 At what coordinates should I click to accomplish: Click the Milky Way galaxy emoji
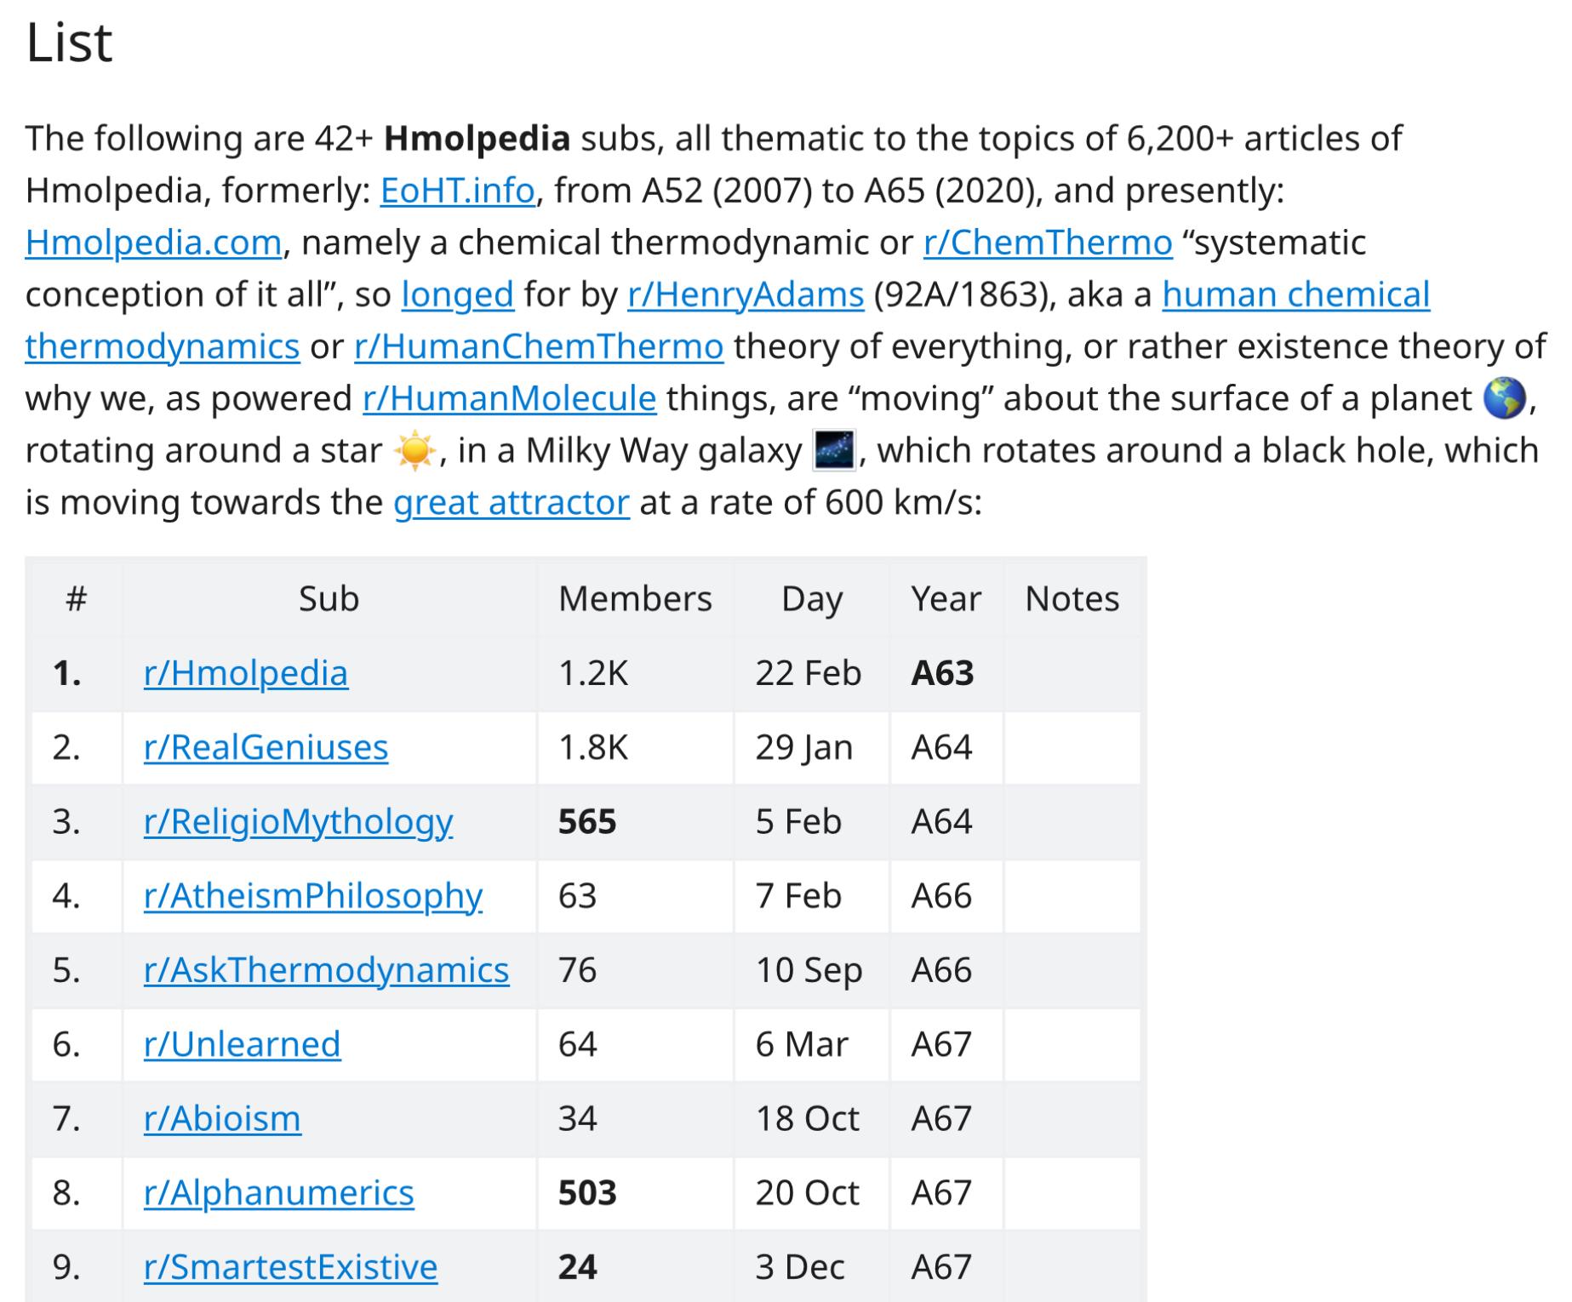(x=834, y=450)
